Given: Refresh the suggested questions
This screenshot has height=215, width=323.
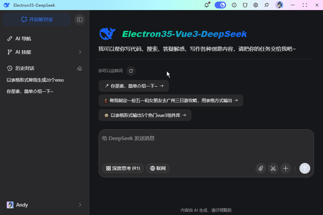Looking at the screenshot, I should (x=131, y=71).
